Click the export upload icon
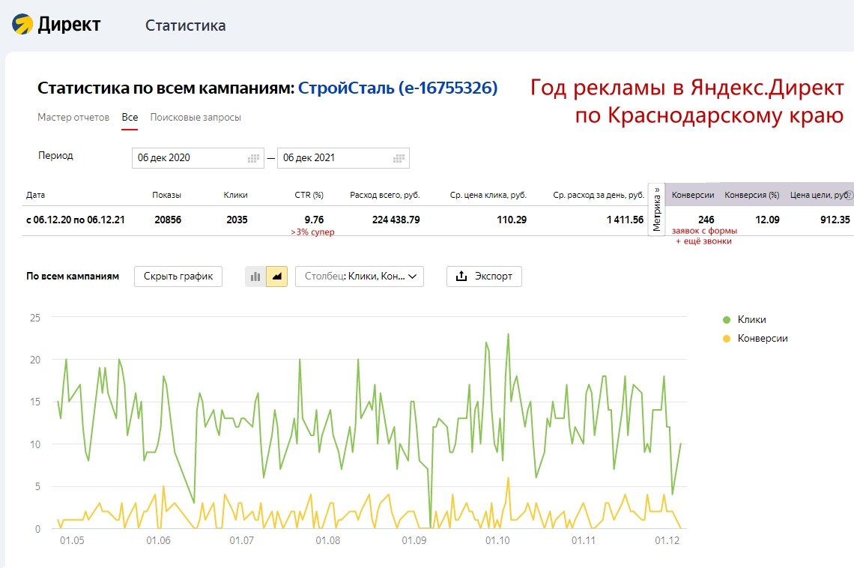The image size is (854, 568). point(461,276)
